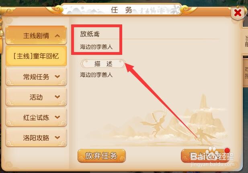248x173 pixels.
Task: Expand the 常规任务 chevron arrow
Action: [x=57, y=76]
